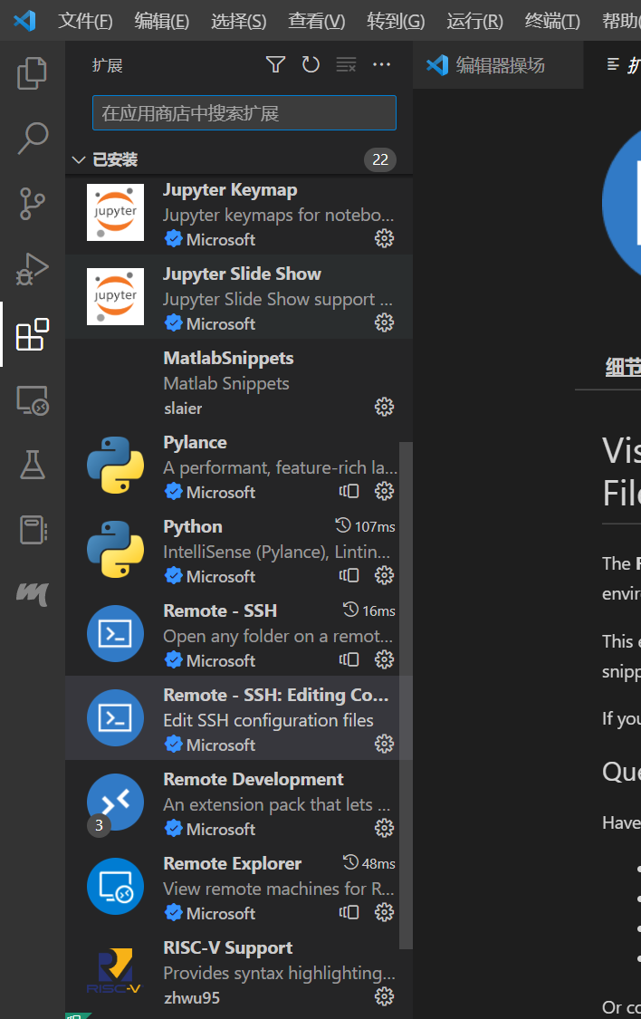
Task: Open Source Control view
Action: point(32,204)
